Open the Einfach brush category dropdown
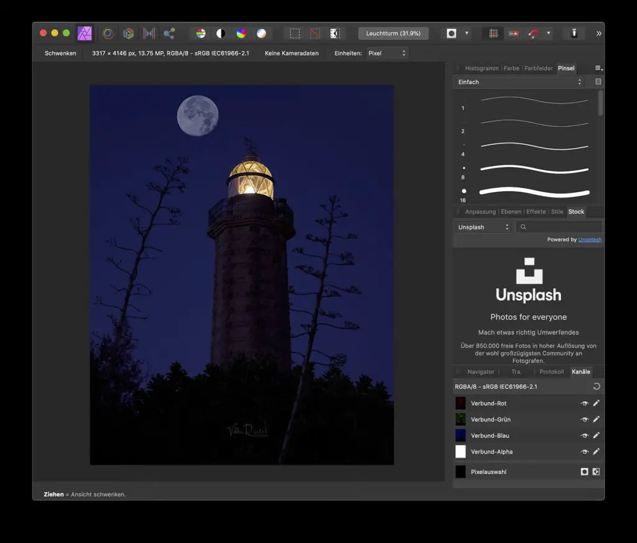This screenshot has width=637, height=543. [519, 82]
